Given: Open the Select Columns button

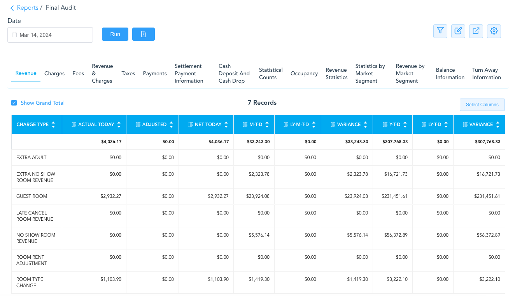Looking at the screenshot, I should pos(482,105).
